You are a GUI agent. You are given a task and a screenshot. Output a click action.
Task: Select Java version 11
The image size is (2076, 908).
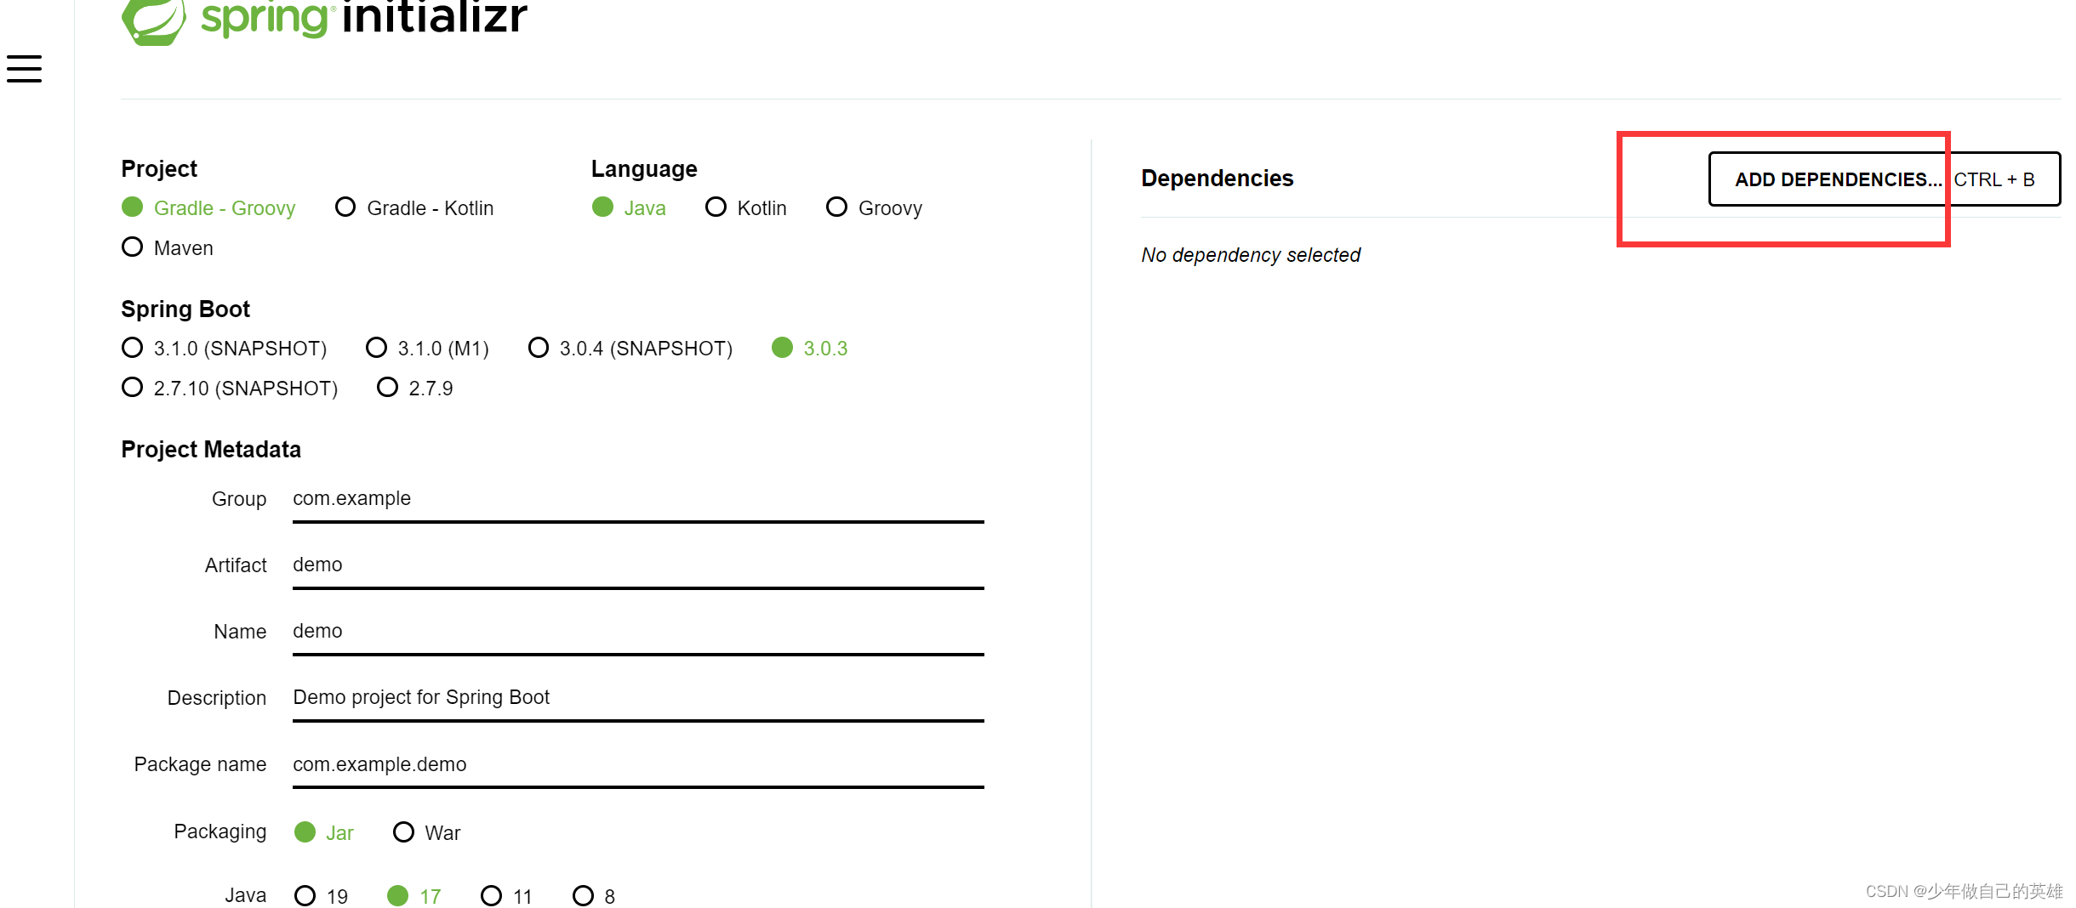507,896
